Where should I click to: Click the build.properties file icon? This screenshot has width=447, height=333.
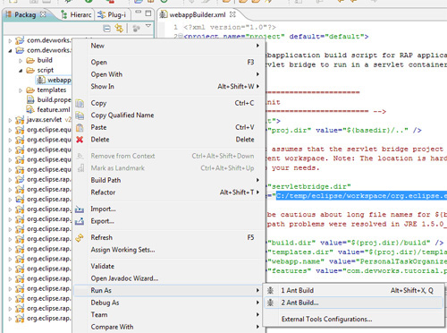click(x=30, y=99)
